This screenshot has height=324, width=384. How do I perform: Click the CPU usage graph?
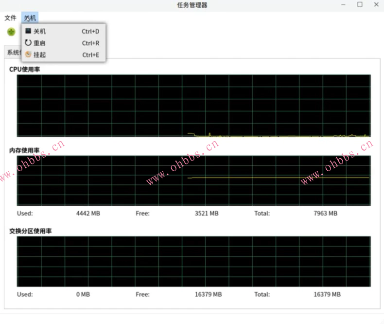point(194,106)
